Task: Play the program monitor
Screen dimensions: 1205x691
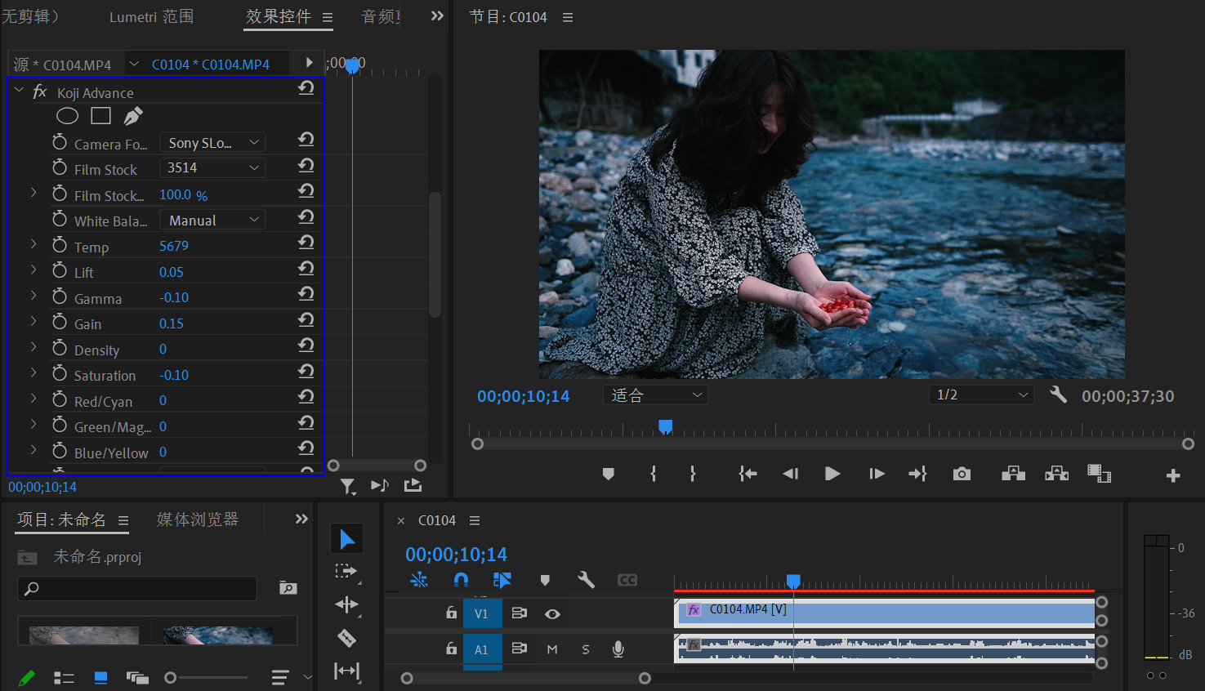Action: (x=832, y=474)
